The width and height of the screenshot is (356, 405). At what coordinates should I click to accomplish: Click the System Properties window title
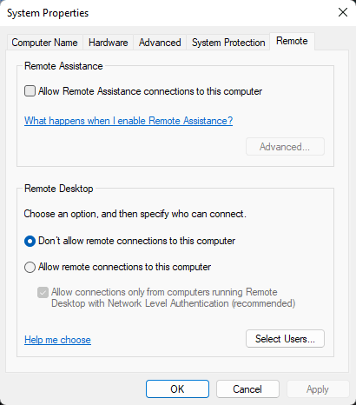click(48, 13)
